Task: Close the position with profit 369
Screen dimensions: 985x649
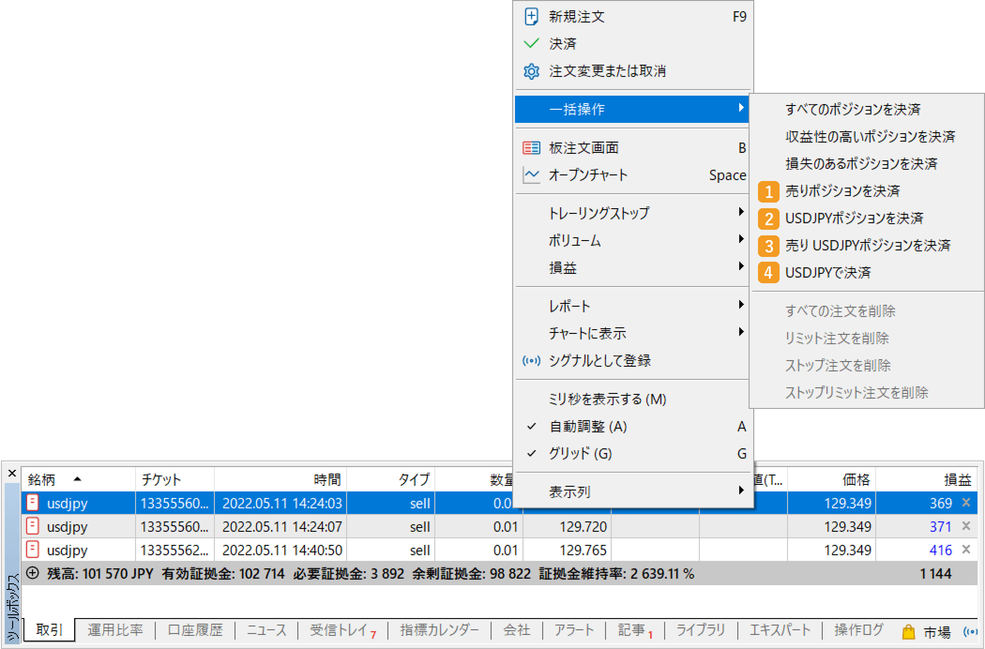Action: (966, 503)
